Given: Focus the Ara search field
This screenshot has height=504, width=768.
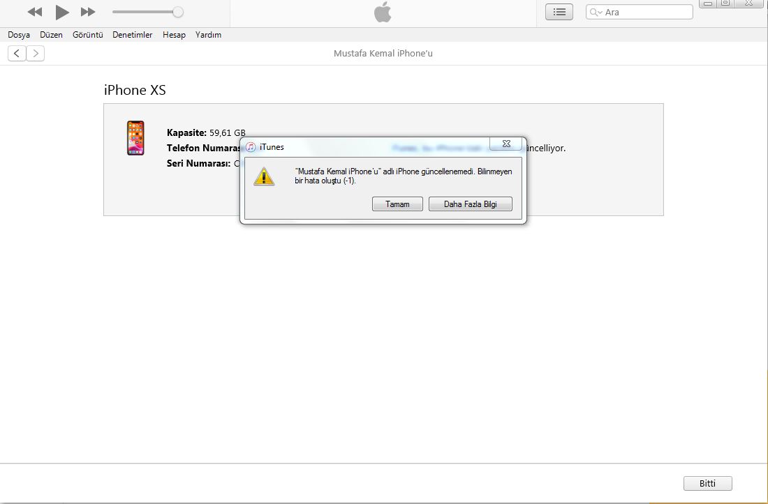Looking at the screenshot, I should click(639, 13).
